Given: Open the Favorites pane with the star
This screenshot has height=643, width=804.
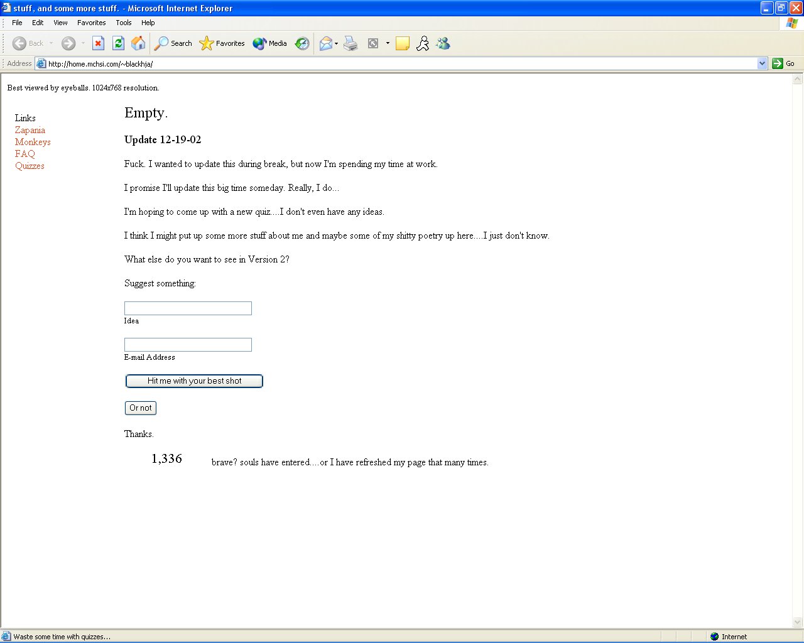Looking at the screenshot, I should tap(222, 43).
